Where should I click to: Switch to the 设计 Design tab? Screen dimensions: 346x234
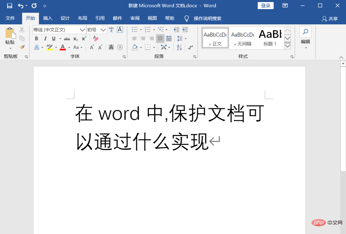[65, 18]
